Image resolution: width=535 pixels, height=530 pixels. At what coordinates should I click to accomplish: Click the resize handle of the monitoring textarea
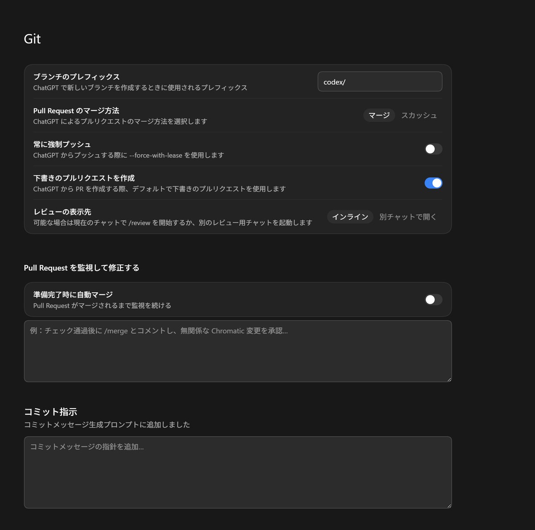coord(449,379)
